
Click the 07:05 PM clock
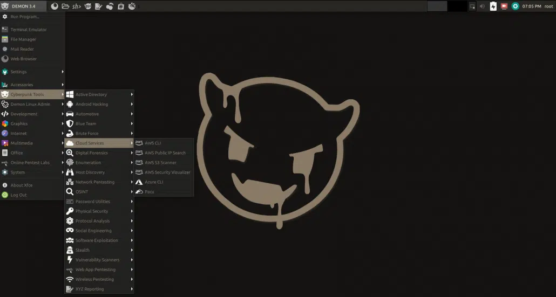coord(532,6)
